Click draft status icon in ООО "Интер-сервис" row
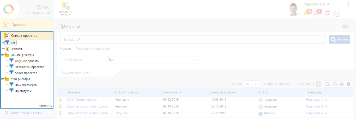This screenshot has height=119, width=356. pyautogui.click(x=260, y=100)
